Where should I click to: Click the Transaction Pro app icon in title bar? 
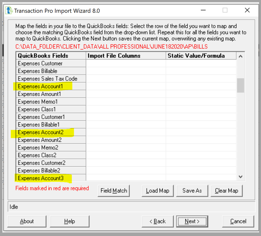click(9, 10)
